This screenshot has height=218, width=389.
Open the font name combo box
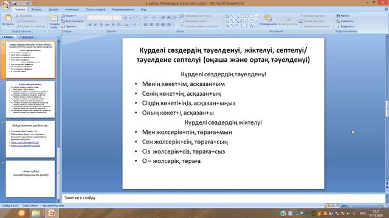(100, 18)
